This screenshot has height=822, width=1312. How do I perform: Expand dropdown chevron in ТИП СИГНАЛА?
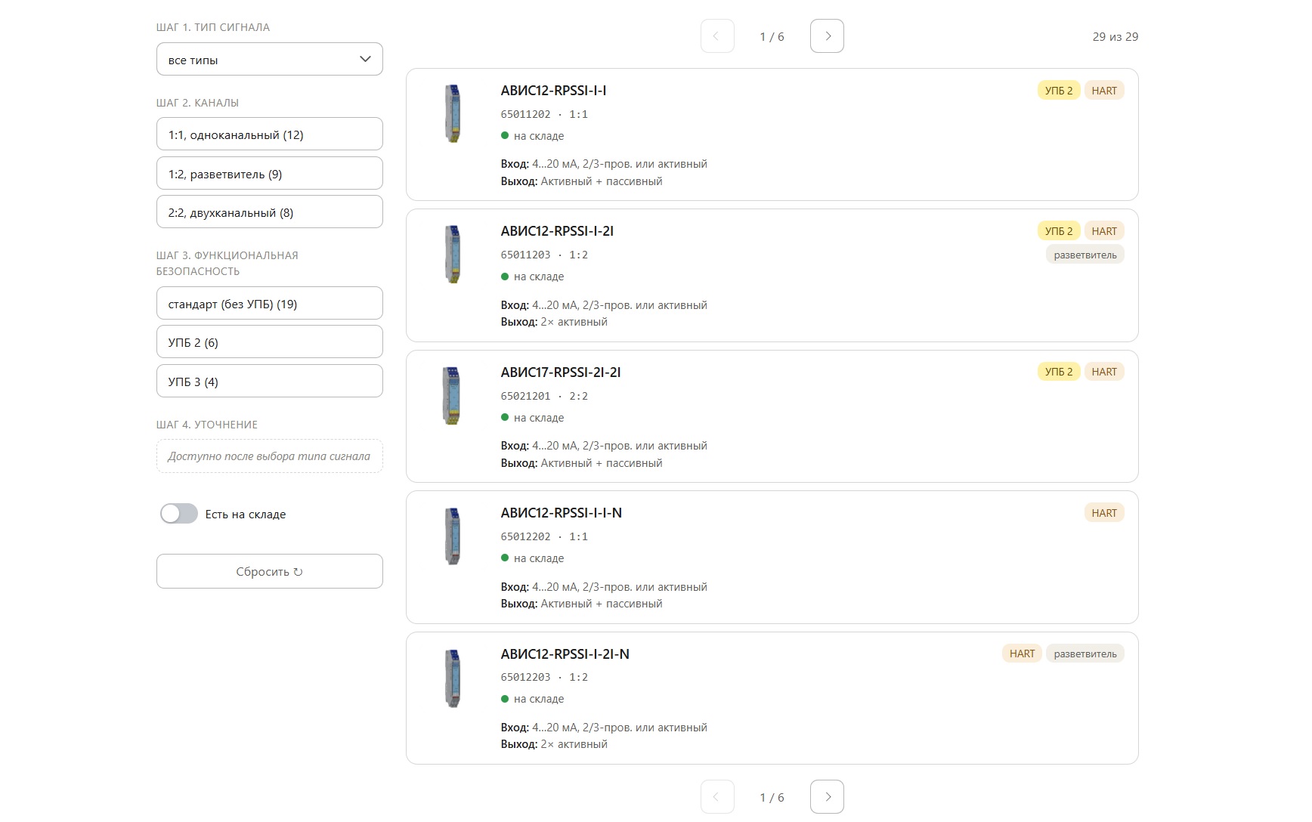365,59
